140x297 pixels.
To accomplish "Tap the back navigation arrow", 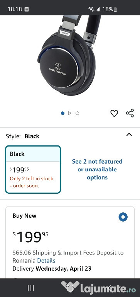I will tap(109, 288).
